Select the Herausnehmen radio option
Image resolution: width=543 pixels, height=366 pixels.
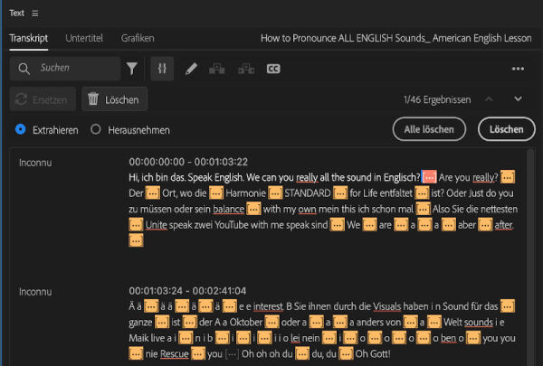(96, 129)
